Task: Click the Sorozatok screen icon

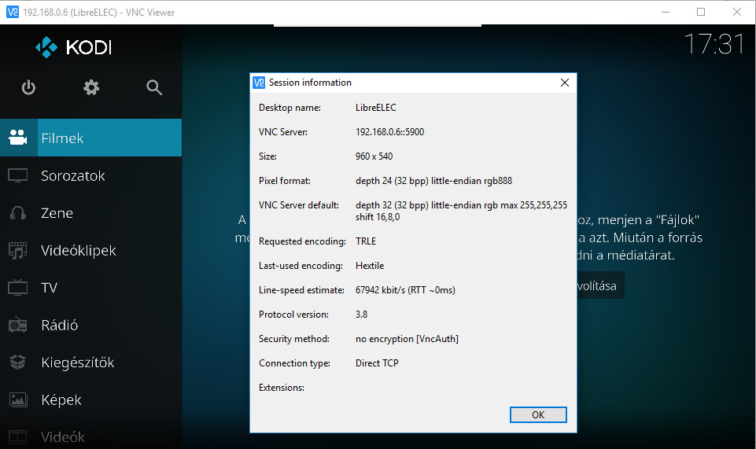Action: tap(18, 175)
